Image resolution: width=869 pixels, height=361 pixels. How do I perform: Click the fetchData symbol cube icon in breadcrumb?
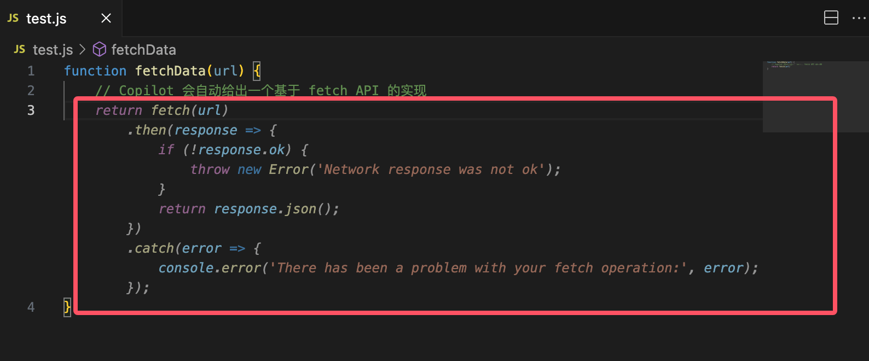point(100,49)
